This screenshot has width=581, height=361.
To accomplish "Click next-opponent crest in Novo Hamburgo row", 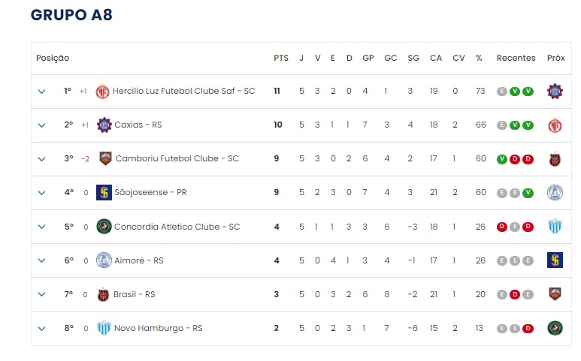I will coord(555,328).
